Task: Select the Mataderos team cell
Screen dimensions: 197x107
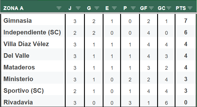Action: point(33,67)
